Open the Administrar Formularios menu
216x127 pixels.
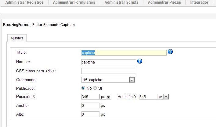coord(74,2)
